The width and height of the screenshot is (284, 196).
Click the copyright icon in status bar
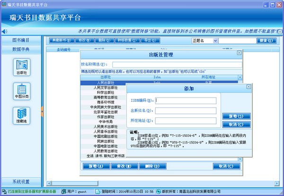point(159,191)
